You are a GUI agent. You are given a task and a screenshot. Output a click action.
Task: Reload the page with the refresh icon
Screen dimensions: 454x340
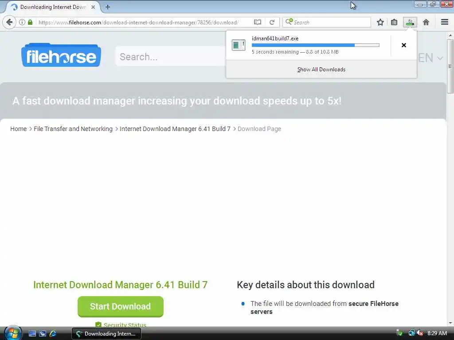(x=272, y=22)
